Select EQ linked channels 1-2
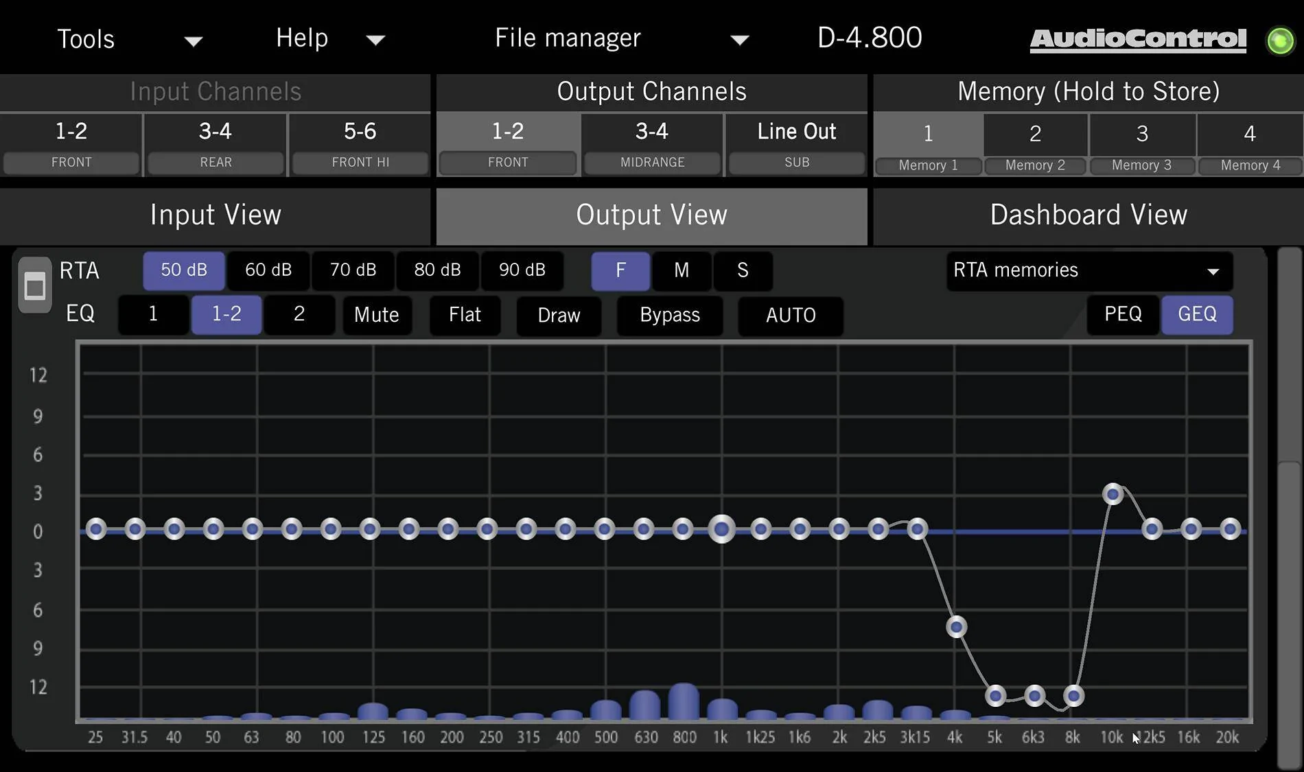The image size is (1304, 772). click(x=226, y=315)
